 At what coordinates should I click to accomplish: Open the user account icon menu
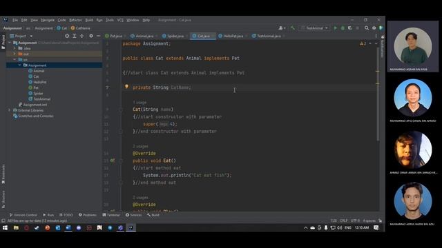pyautogui.click(x=282, y=28)
